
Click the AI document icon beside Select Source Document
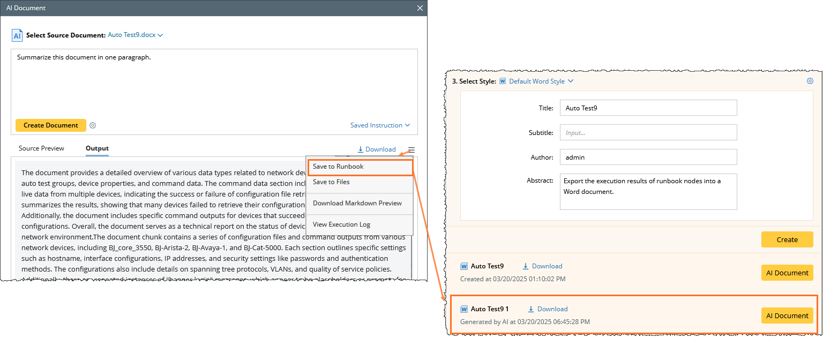[17, 35]
